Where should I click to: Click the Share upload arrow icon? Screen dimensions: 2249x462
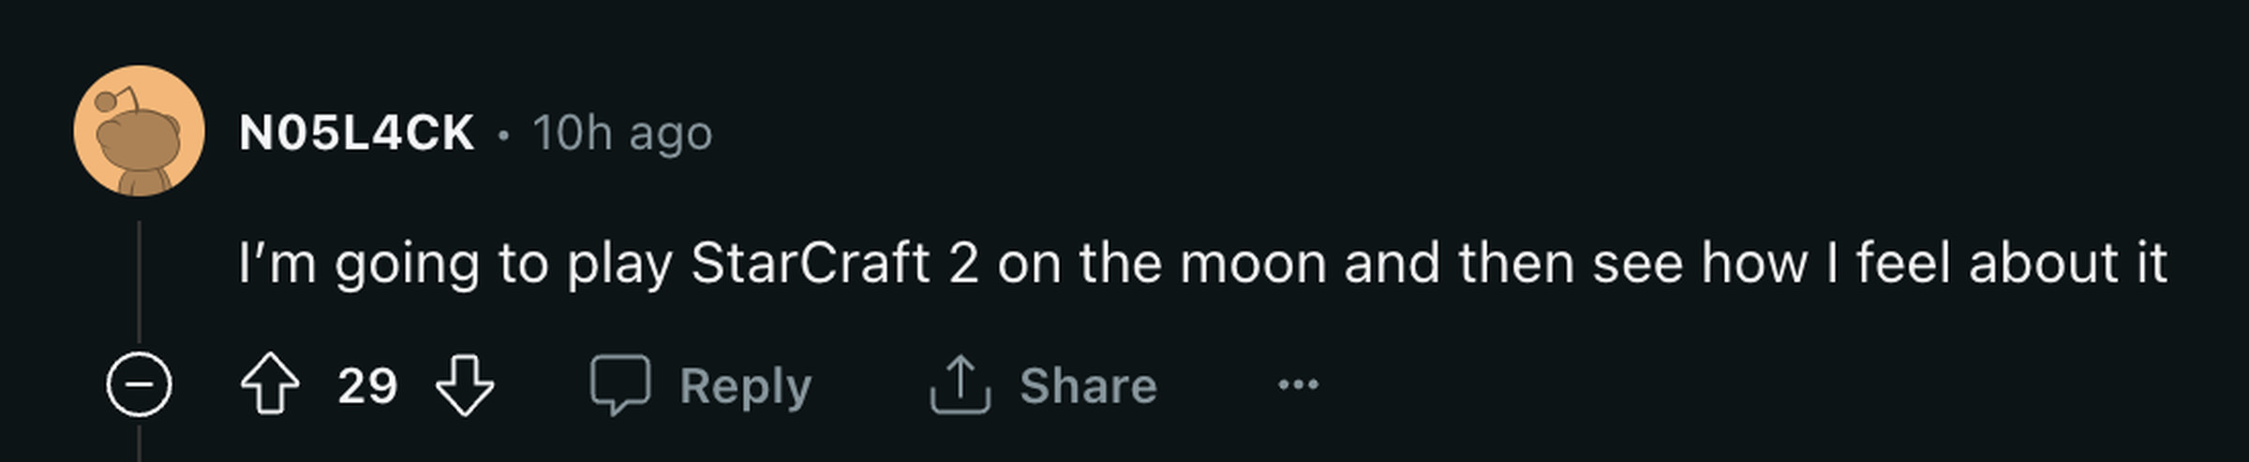(960, 383)
